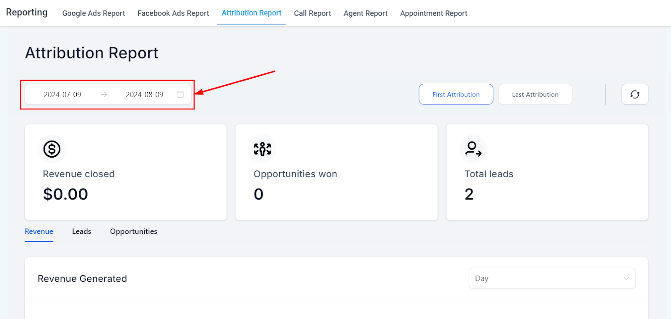671x319 pixels.
Task: Open the calendar icon in date range
Action: (180, 94)
